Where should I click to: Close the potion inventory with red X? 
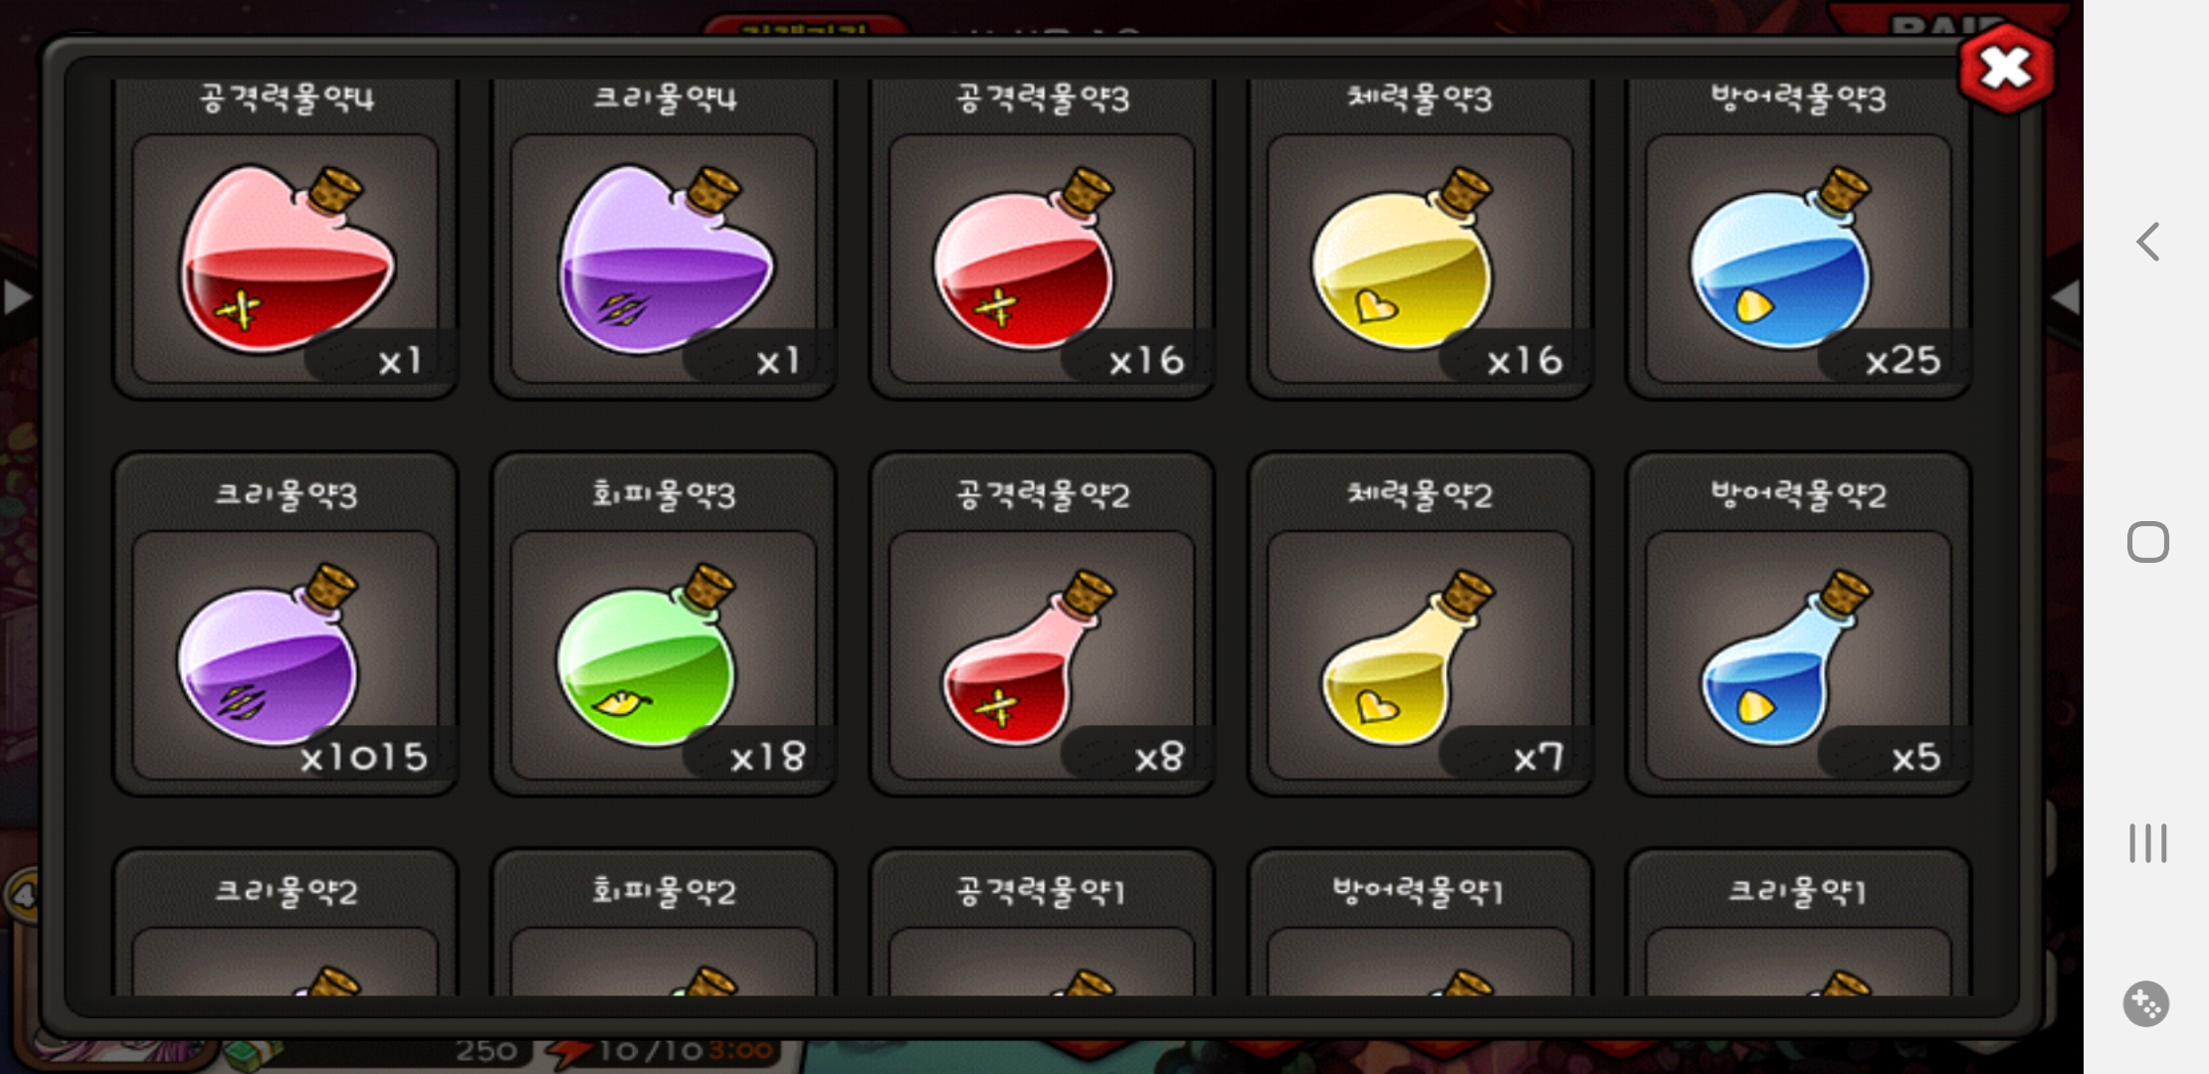(x=2006, y=68)
